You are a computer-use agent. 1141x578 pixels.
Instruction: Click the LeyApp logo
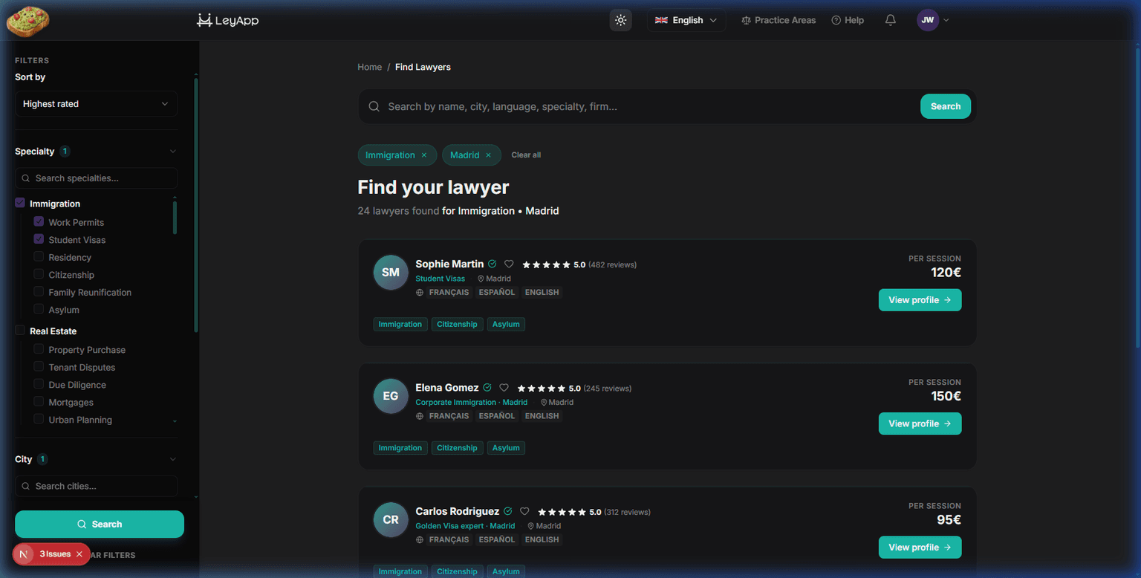(227, 20)
